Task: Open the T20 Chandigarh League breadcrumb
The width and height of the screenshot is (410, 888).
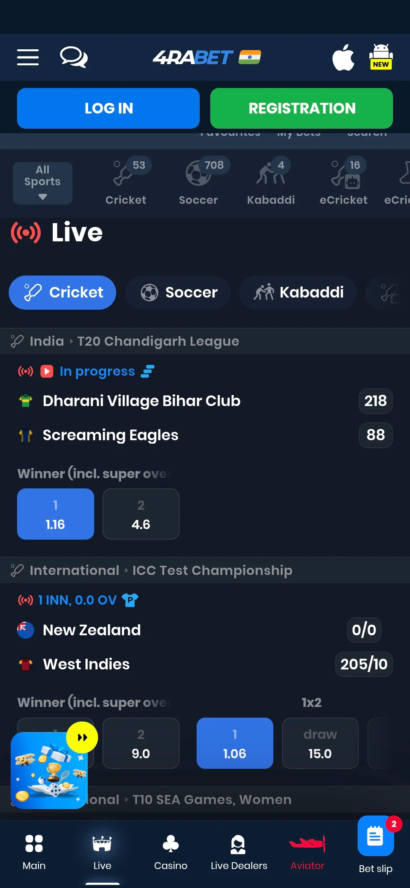Action: click(158, 341)
